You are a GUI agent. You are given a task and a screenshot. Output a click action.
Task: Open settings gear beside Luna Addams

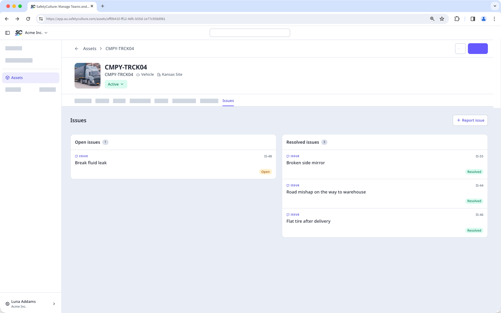tap(7, 304)
